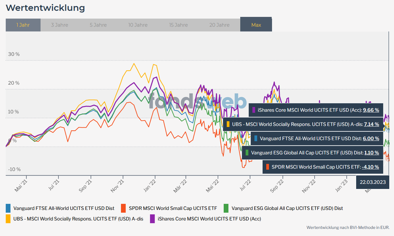The height and width of the screenshot is (236, 394).
Task: Toggle Vanguard ESG Global All Cap legend label
Action: tap(289, 208)
